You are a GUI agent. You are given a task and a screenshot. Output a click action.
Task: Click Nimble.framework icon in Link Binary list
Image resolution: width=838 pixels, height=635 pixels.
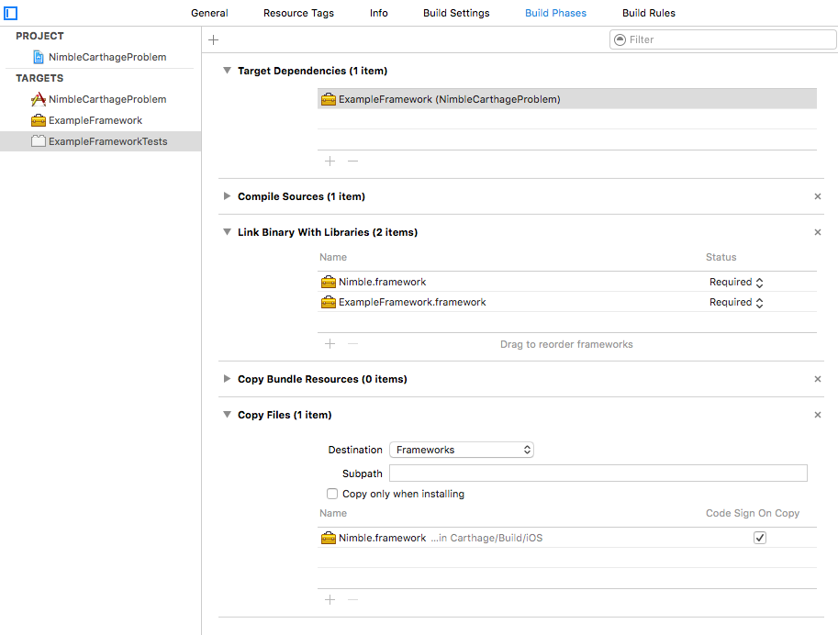point(329,282)
